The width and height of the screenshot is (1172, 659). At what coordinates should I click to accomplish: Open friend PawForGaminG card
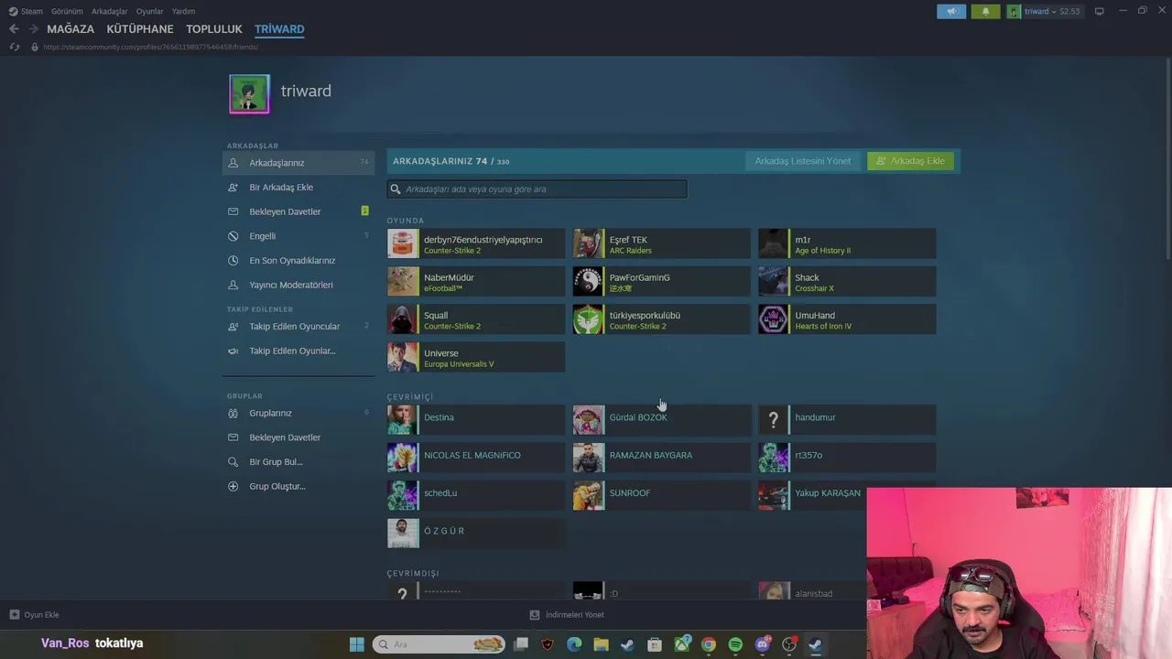[x=661, y=282]
